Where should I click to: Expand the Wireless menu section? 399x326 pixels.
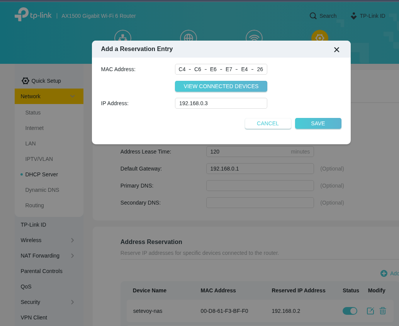(72, 240)
